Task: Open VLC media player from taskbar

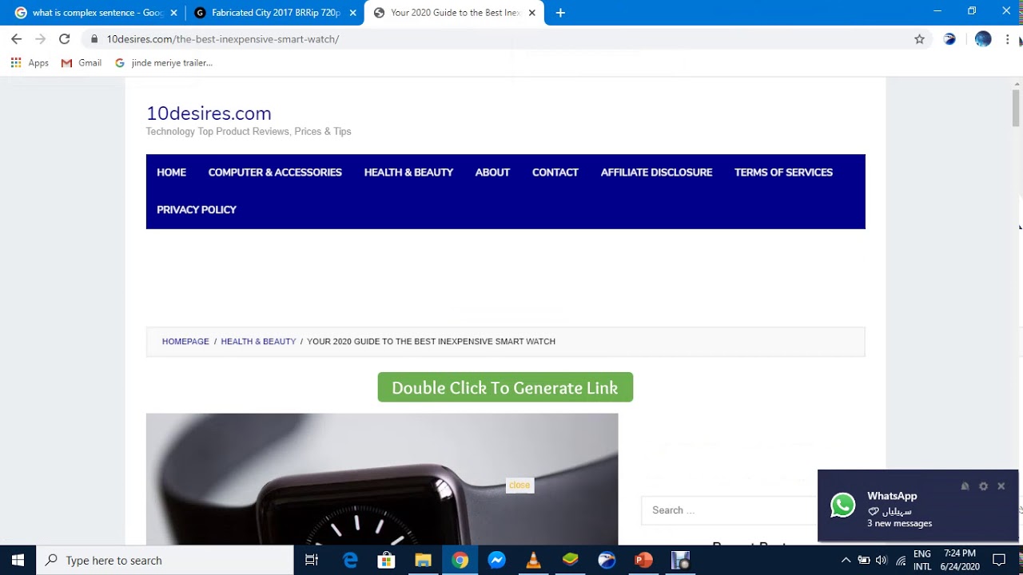Action: (x=534, y=561)
